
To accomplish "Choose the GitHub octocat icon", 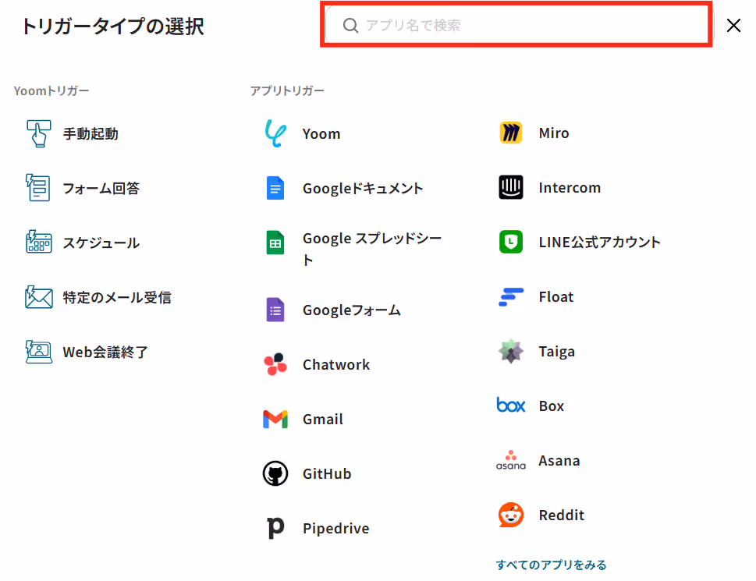I will (x=275, y=473).
